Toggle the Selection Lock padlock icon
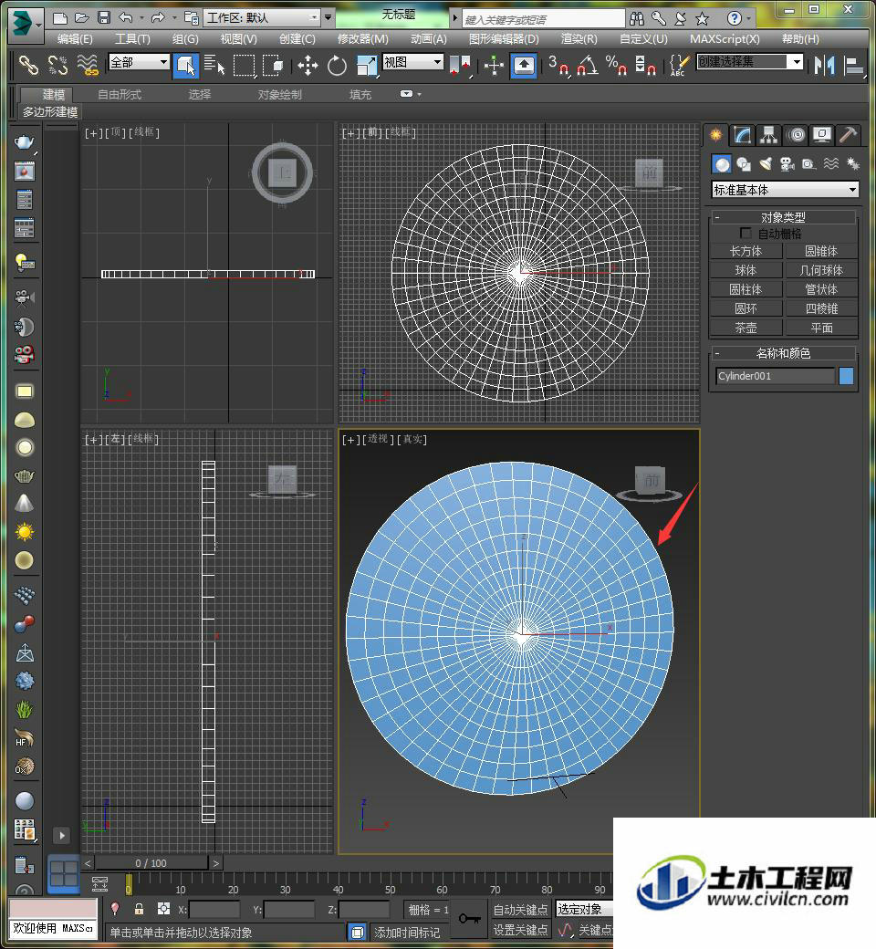876x949 pixels. click(x=140, y=909)
